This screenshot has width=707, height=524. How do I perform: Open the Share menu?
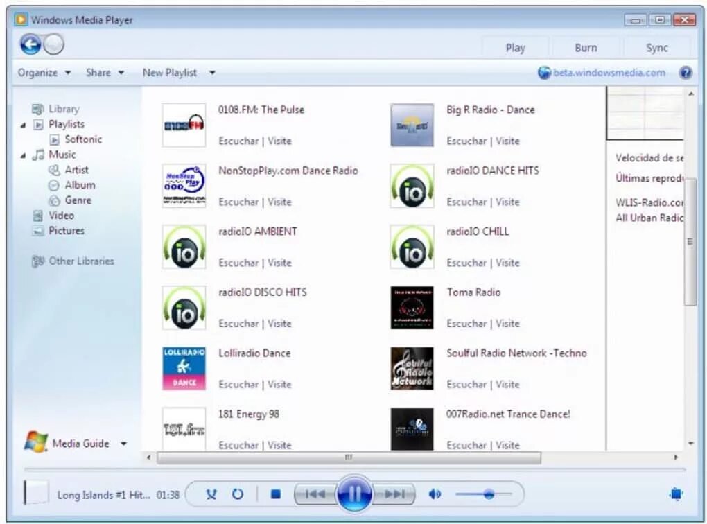point(105,73)
